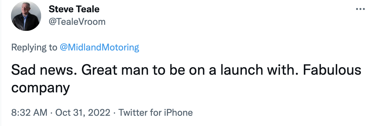Open the Twitter for iPhone source link
Screen dimensions: 376x126
[155, 113]
